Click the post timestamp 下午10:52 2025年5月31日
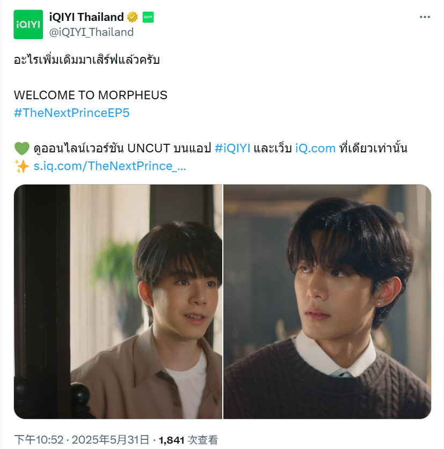Screen dimensions: 444x449 tap(82, 440)
